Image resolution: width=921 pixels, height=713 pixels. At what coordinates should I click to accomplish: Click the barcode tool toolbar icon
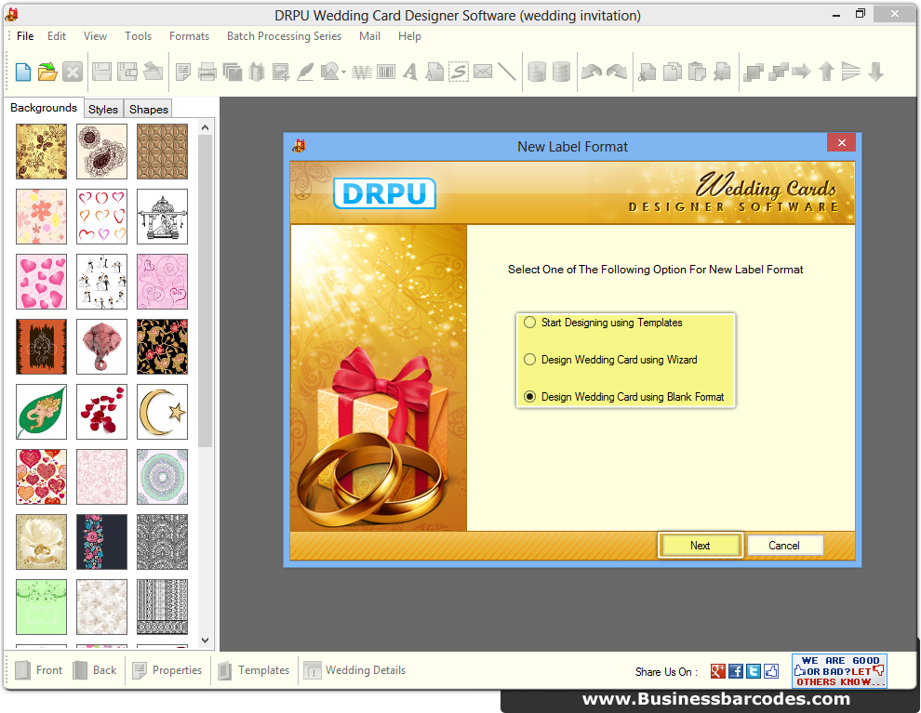[x=386, y=73]
